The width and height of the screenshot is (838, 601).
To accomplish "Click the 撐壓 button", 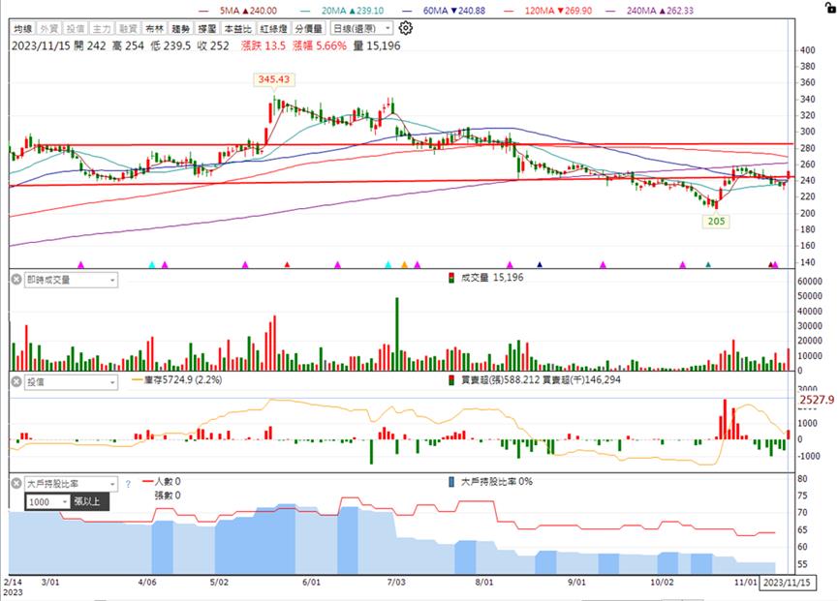I will [206, 28].
